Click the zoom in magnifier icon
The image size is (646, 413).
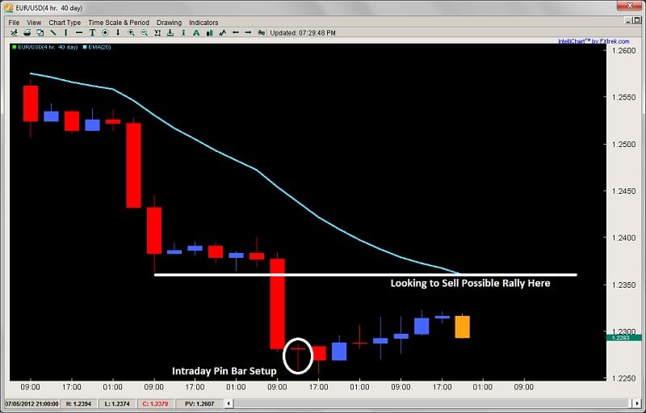(131, 32)
